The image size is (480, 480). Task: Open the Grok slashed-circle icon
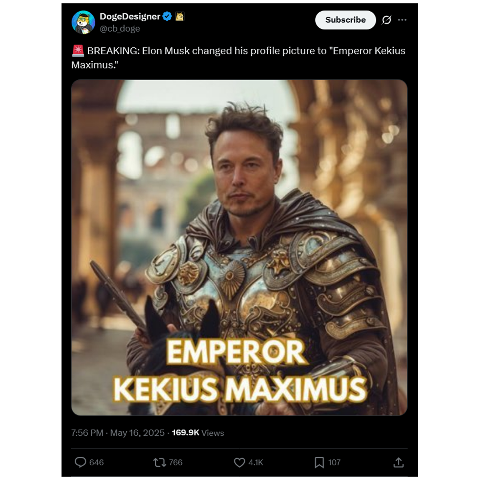(x=386, y=20)
